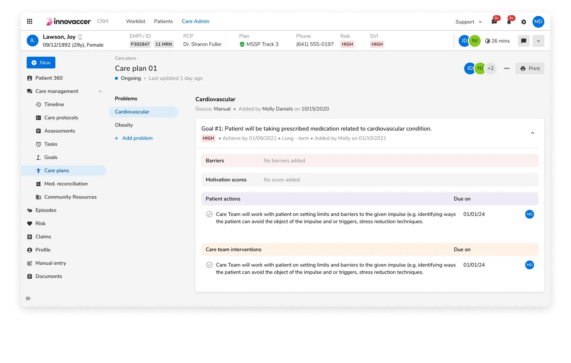Click the Risk heart icon
This screenshot has width=571, height=363.
(29, 223)
